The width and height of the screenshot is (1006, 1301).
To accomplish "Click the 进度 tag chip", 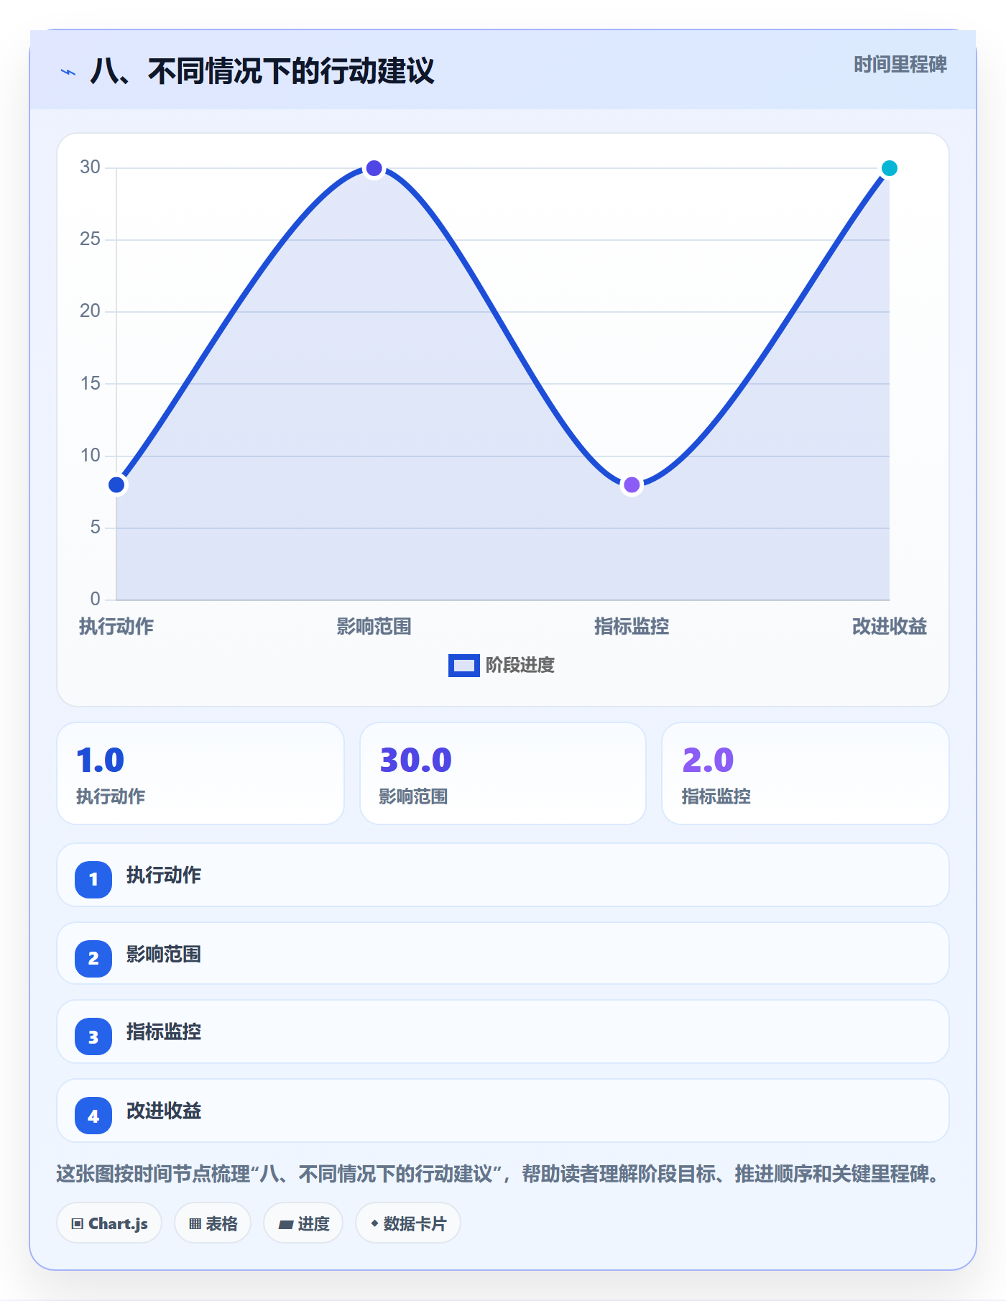I will (303, 1223).
